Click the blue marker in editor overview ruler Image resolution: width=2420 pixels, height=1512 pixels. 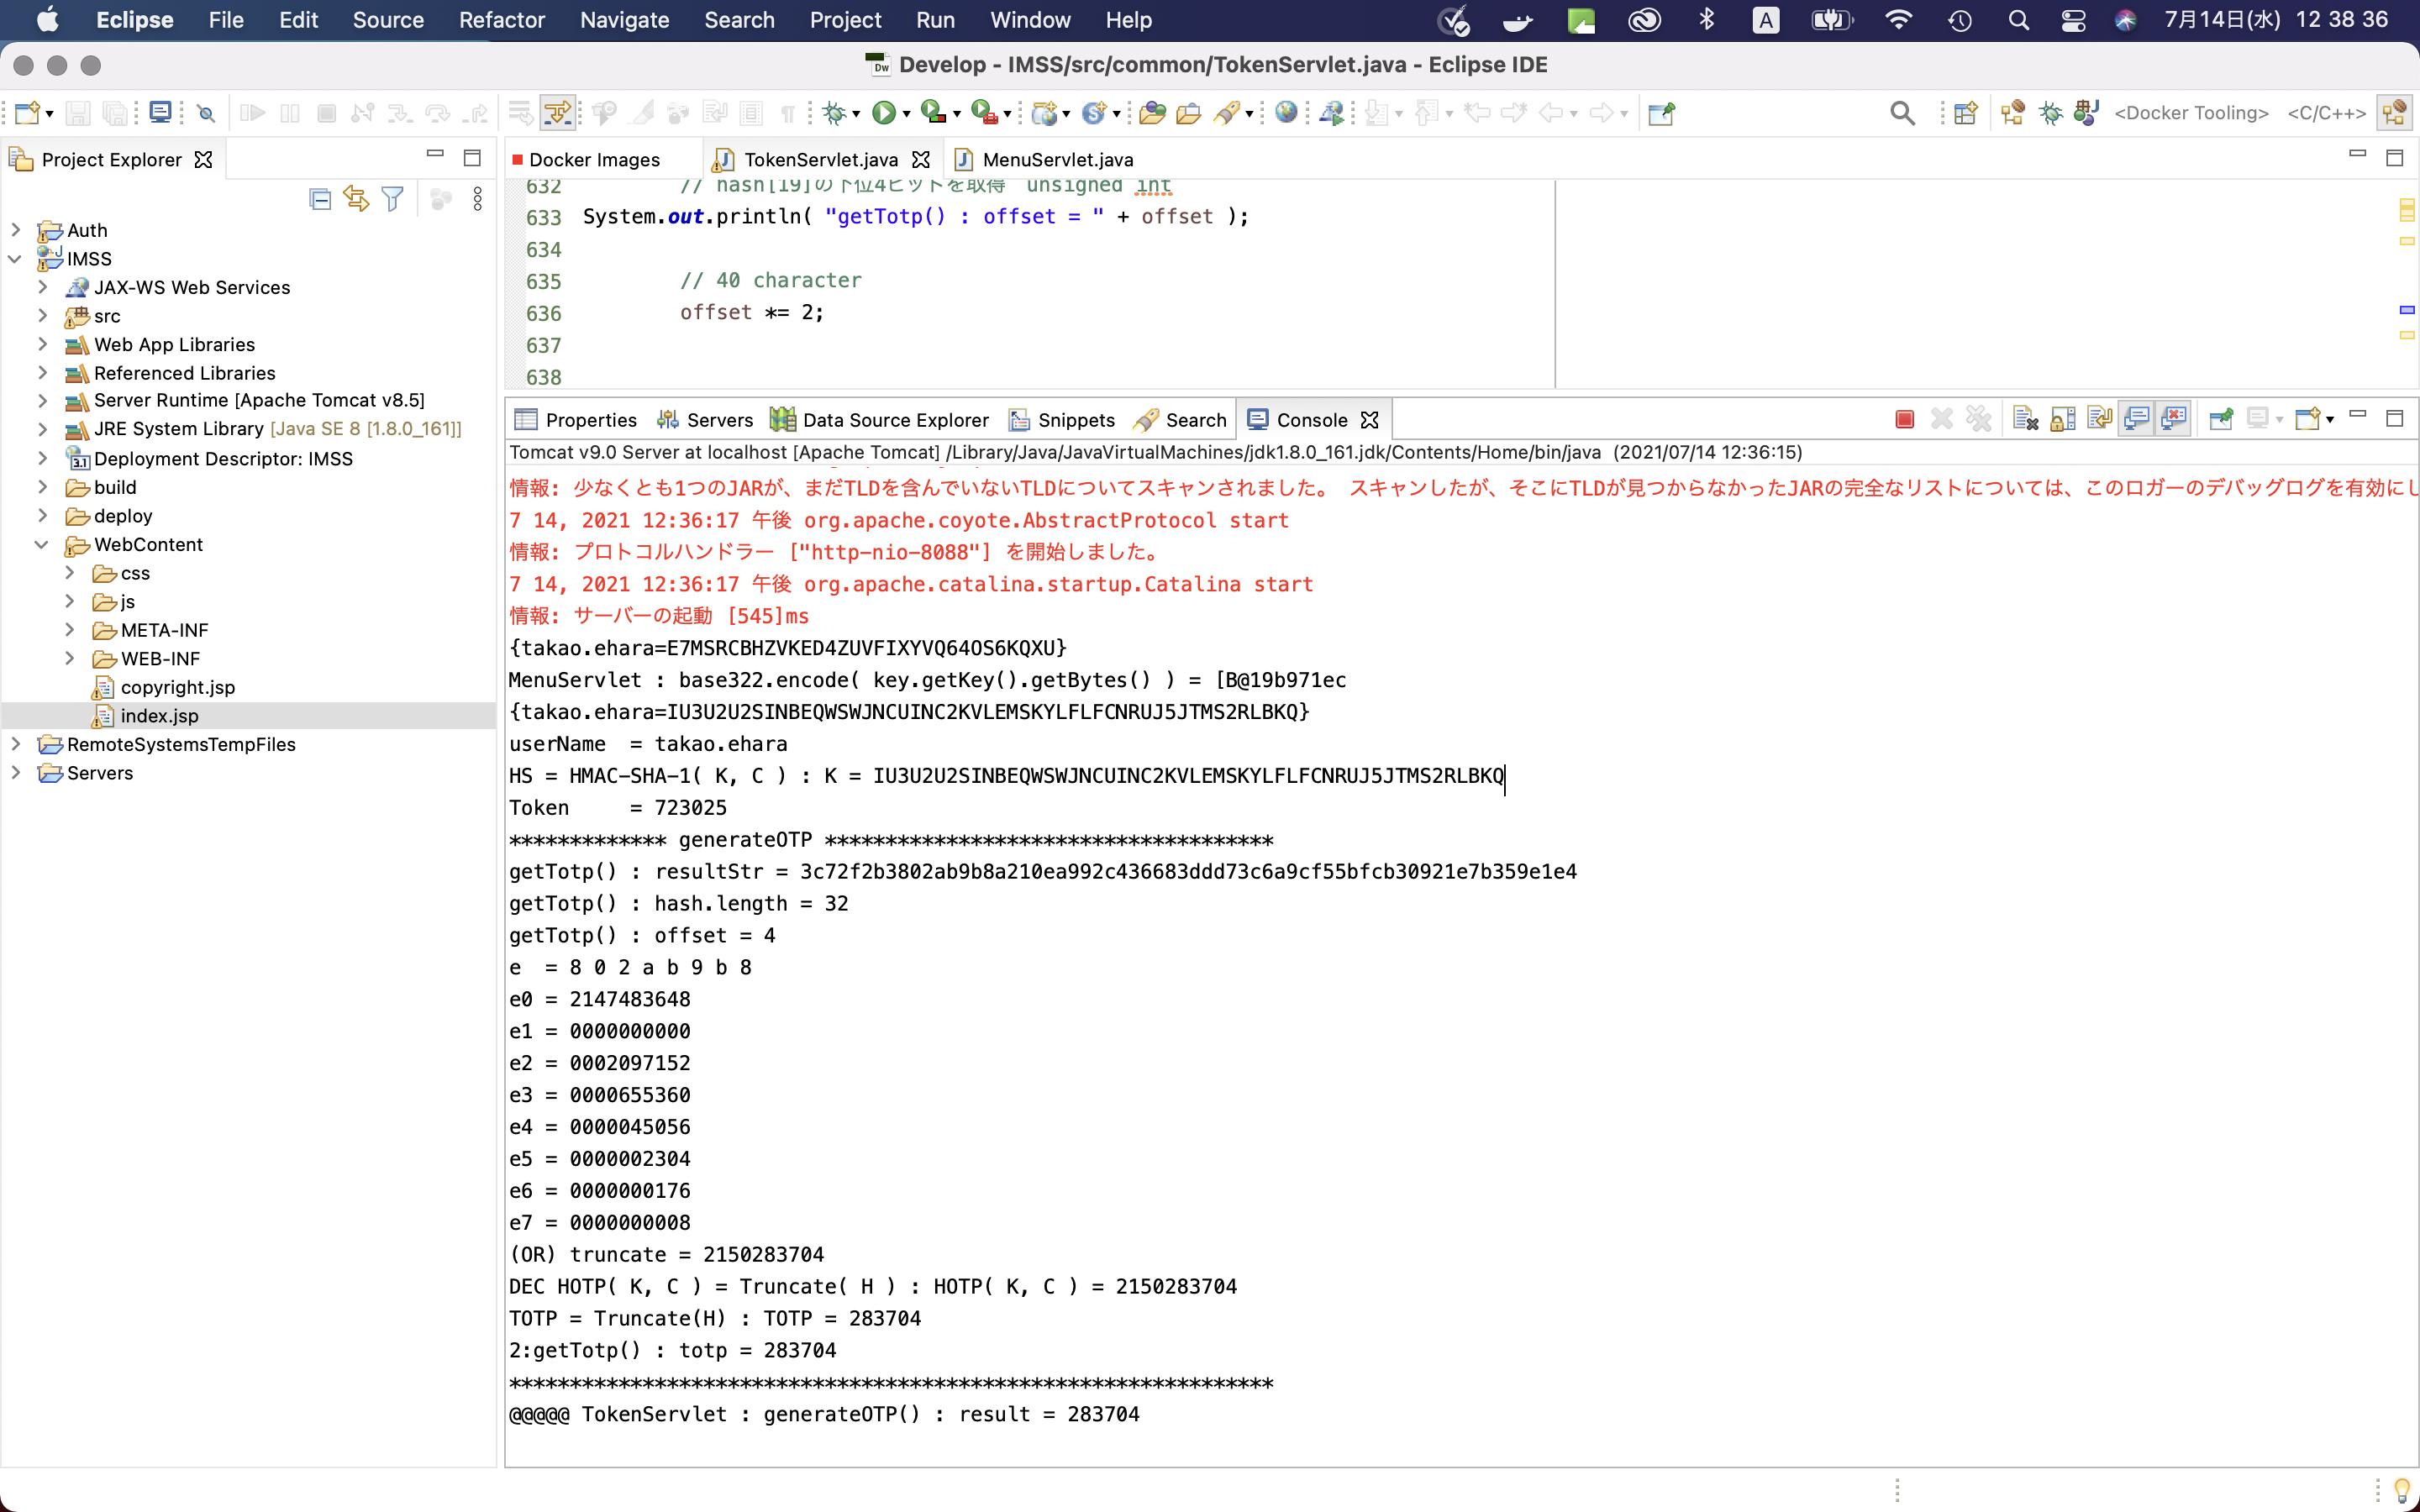[x=2406, y=310]
